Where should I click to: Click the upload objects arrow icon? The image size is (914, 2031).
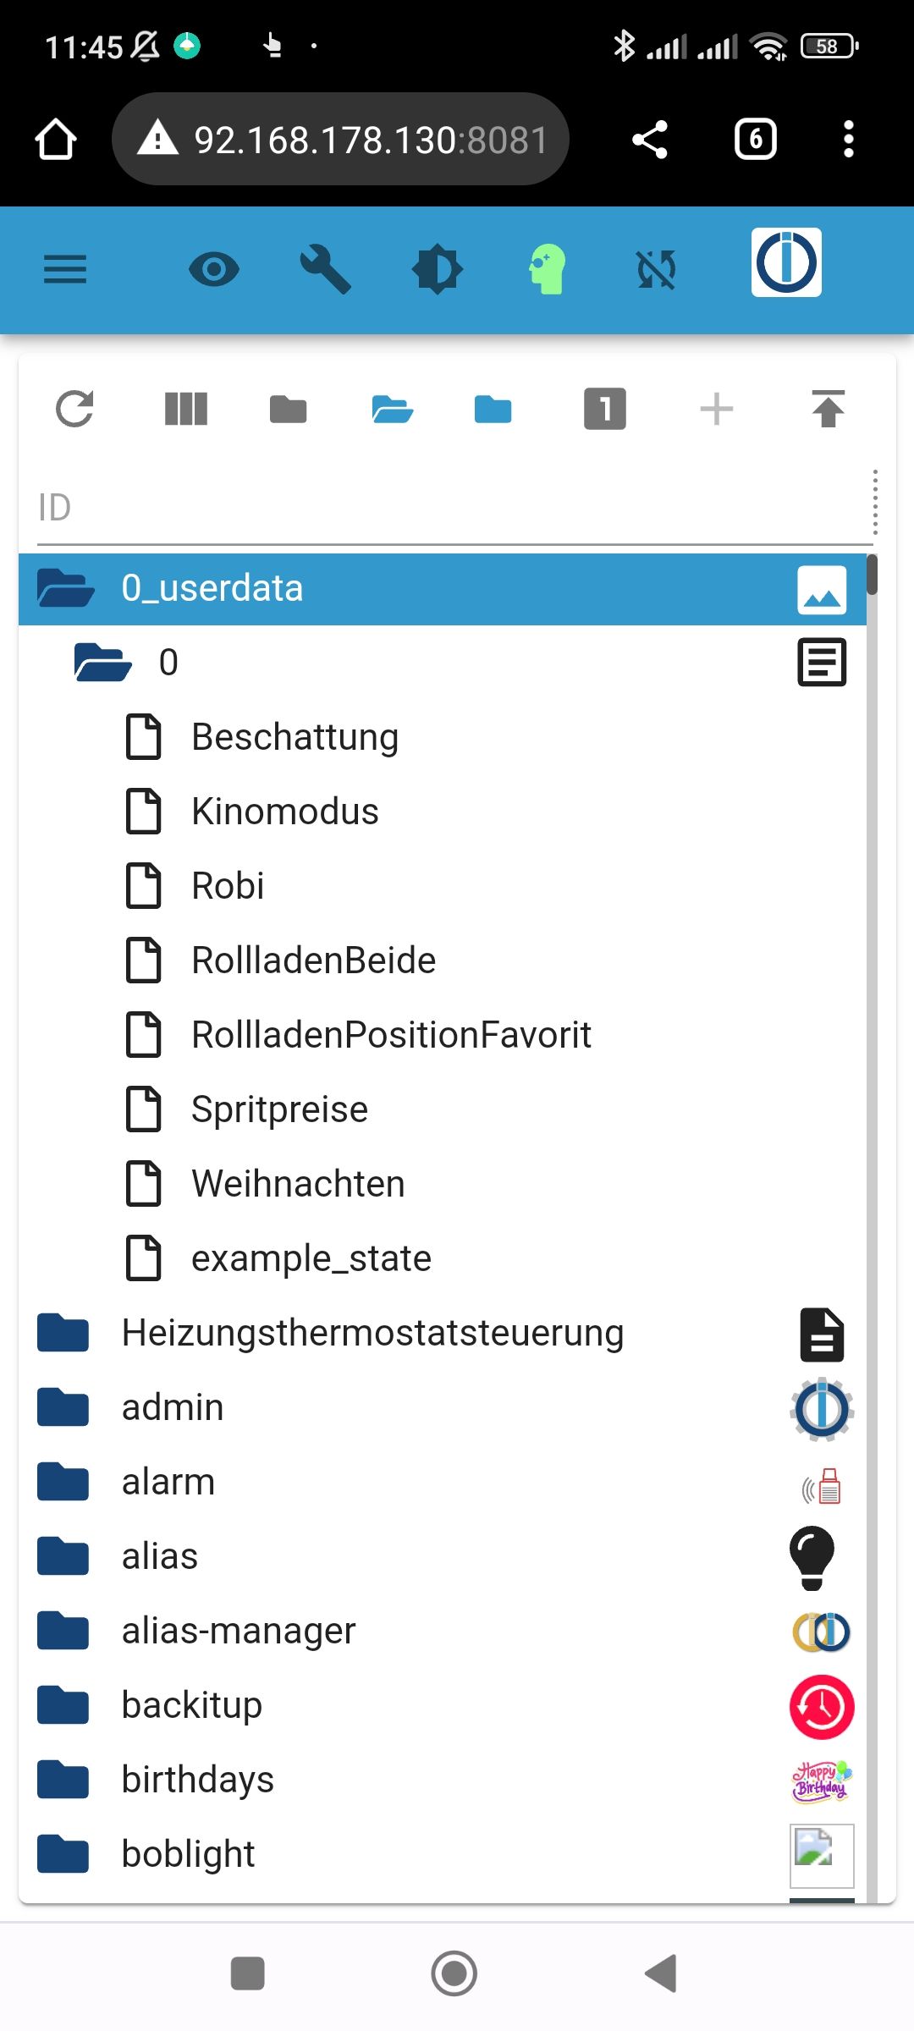pos(828,410)
